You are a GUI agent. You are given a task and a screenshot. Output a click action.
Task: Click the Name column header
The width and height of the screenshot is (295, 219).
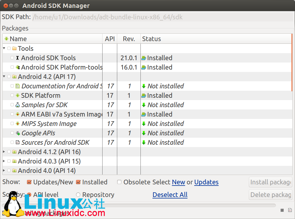coord(18,39)
